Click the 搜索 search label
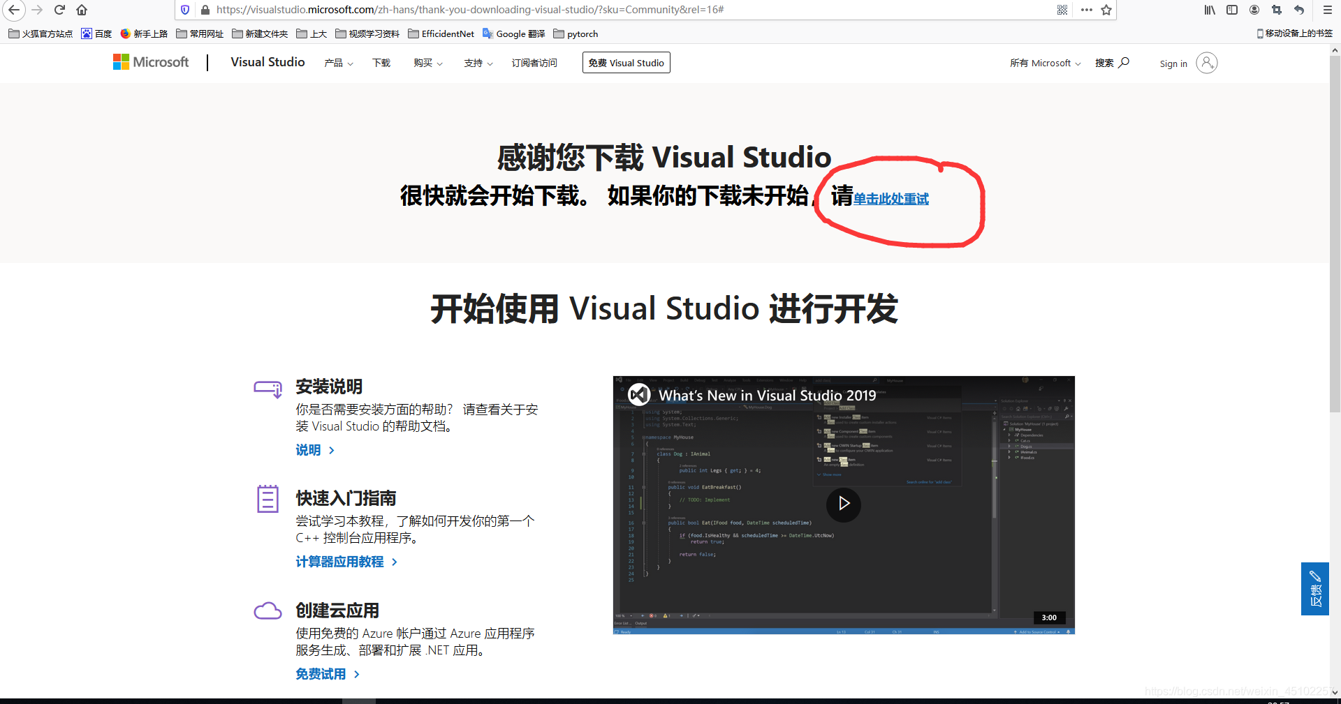The width and height of the screenshot is (1341, 704). (x=1104, y=63)
